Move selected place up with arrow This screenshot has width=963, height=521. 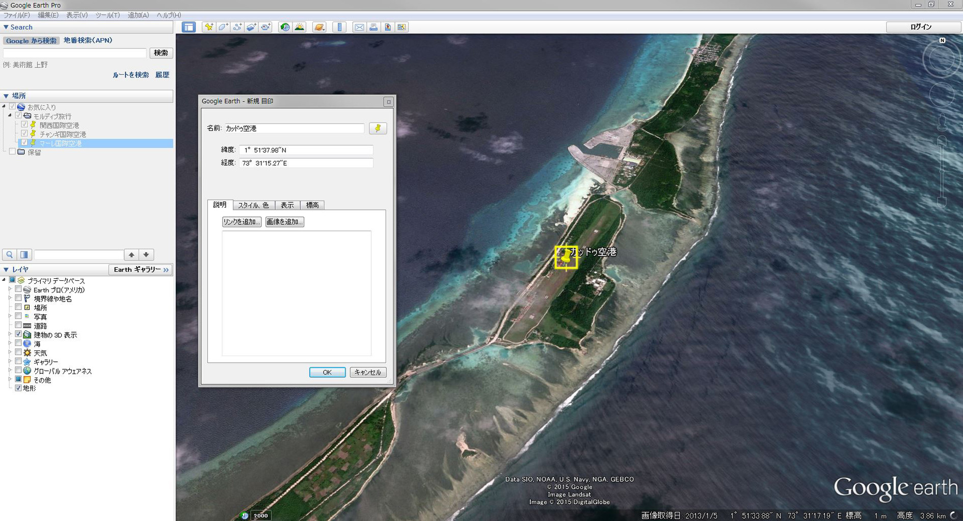tap(131, 254)
